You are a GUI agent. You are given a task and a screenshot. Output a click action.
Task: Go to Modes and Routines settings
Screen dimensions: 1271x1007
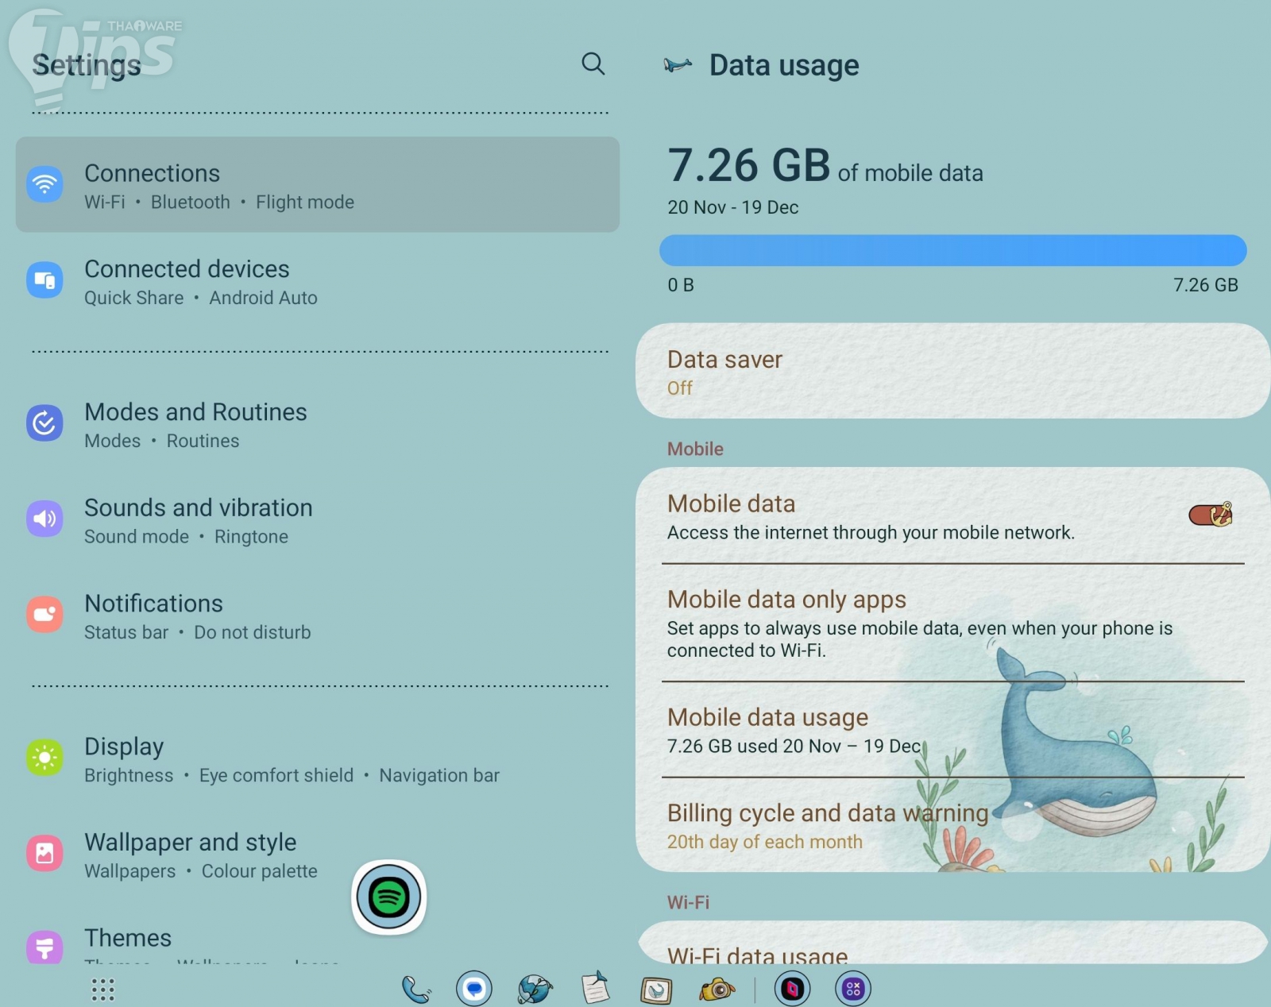point(318,423)
